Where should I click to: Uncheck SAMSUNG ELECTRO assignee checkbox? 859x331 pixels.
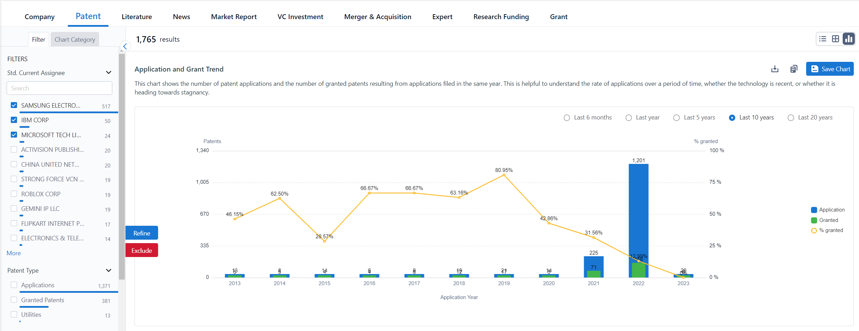point(14,105)
